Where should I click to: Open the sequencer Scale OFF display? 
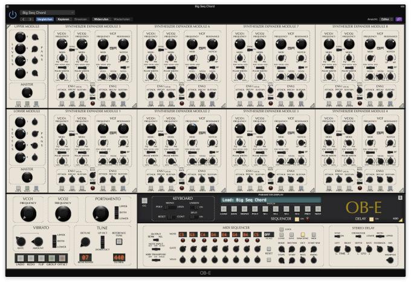tap(269, 234)
